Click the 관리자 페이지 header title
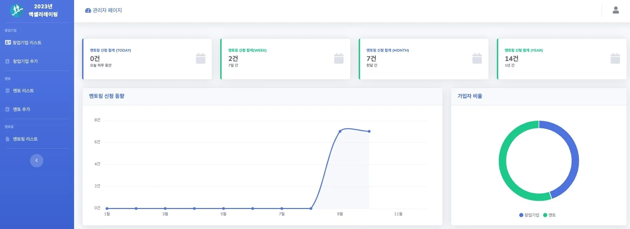 [107, 11]
